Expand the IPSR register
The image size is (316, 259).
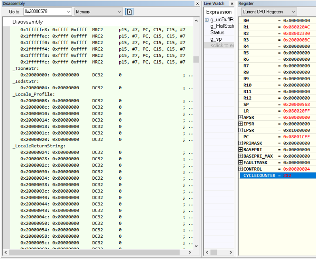pyautogui.click(x=241, y=124)
